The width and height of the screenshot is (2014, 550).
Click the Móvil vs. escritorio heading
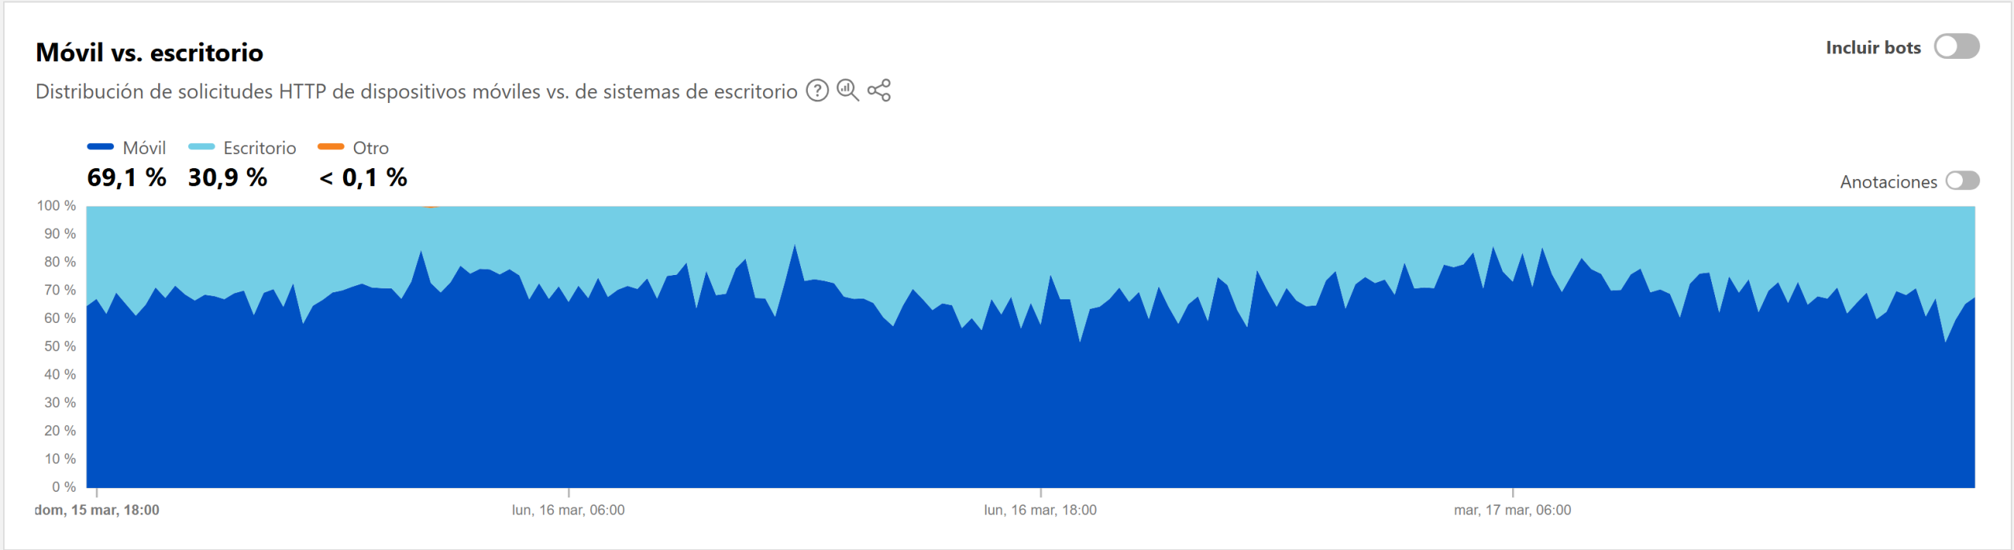point(149,53)
